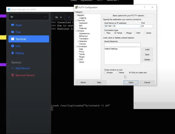175x134 pixels.
Task: Open the Debug section in Device Manager
Action: (x=29, y=53)
